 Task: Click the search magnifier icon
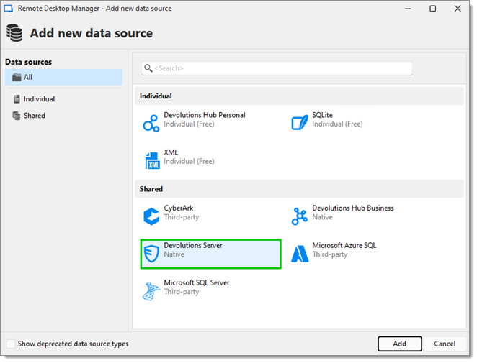coord(148,68)
